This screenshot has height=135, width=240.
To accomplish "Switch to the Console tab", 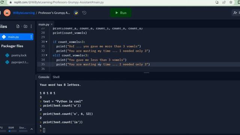I will point(44,77).
